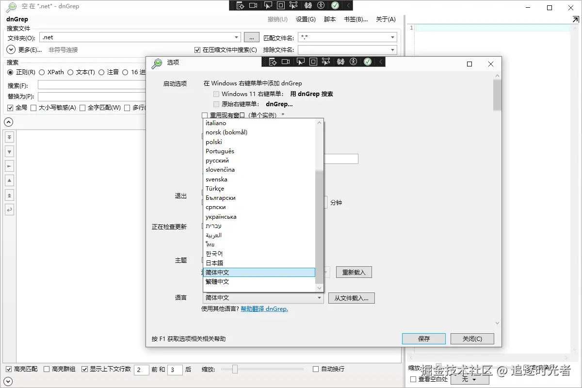Click green check status icon in main window debug toolbar
The image size is (582, 388).
(335, 5)
